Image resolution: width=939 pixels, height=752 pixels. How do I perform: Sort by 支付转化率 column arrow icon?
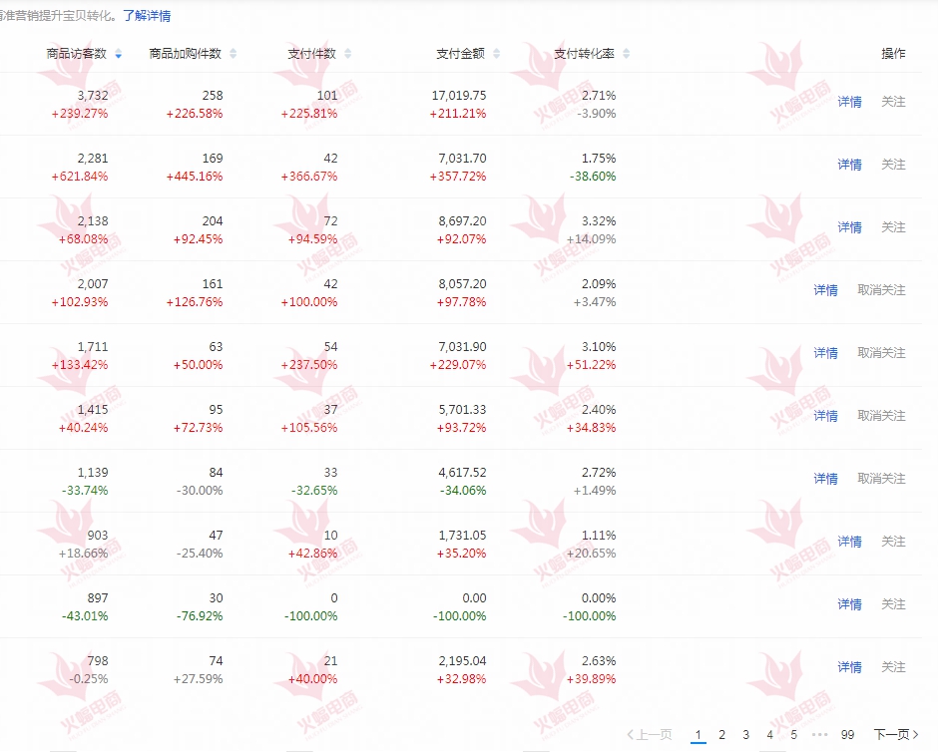coord(626,54)
